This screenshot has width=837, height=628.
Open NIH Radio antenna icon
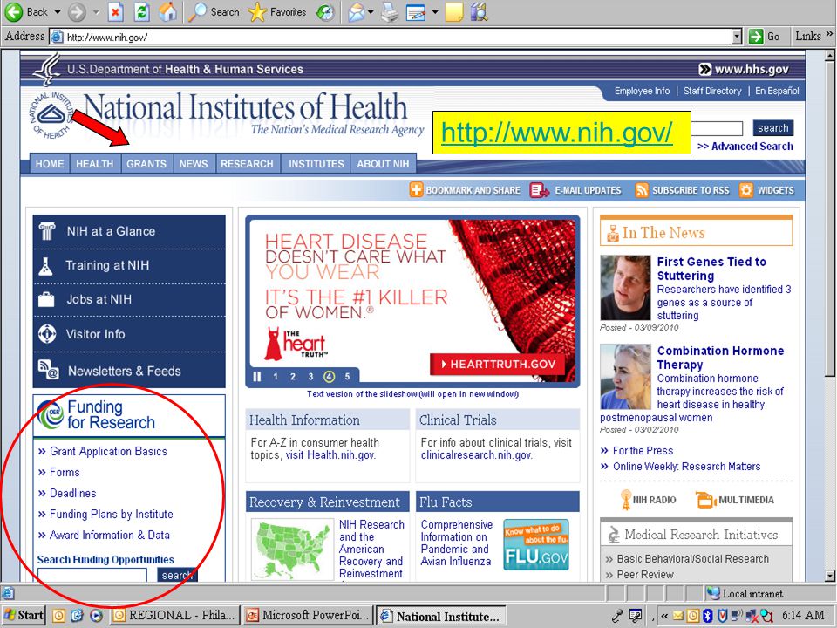tap(626, 500)
